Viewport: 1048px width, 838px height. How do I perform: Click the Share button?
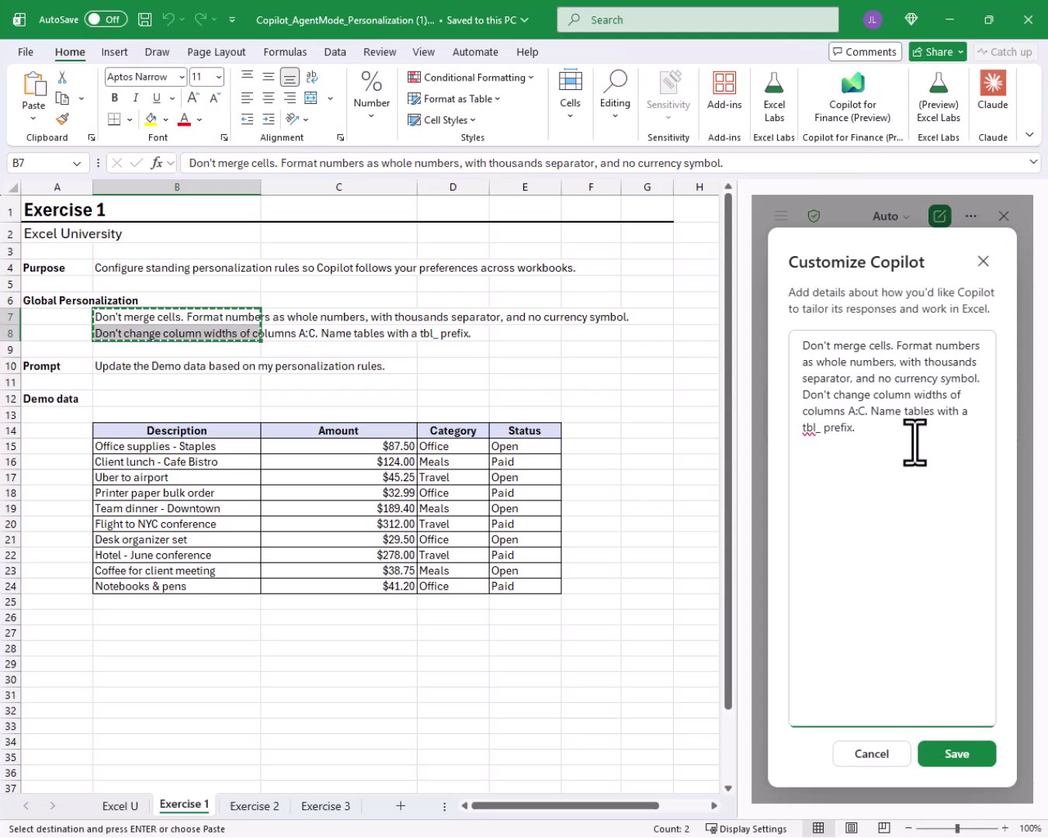tap(937, 52)
